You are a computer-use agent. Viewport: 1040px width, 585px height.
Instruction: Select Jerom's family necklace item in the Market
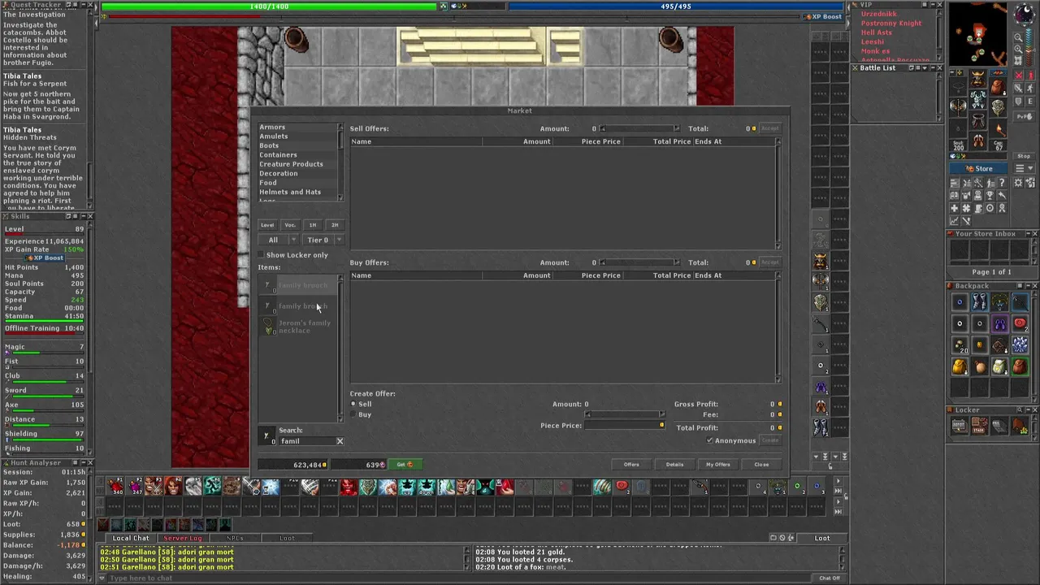(x=299, y=327)
